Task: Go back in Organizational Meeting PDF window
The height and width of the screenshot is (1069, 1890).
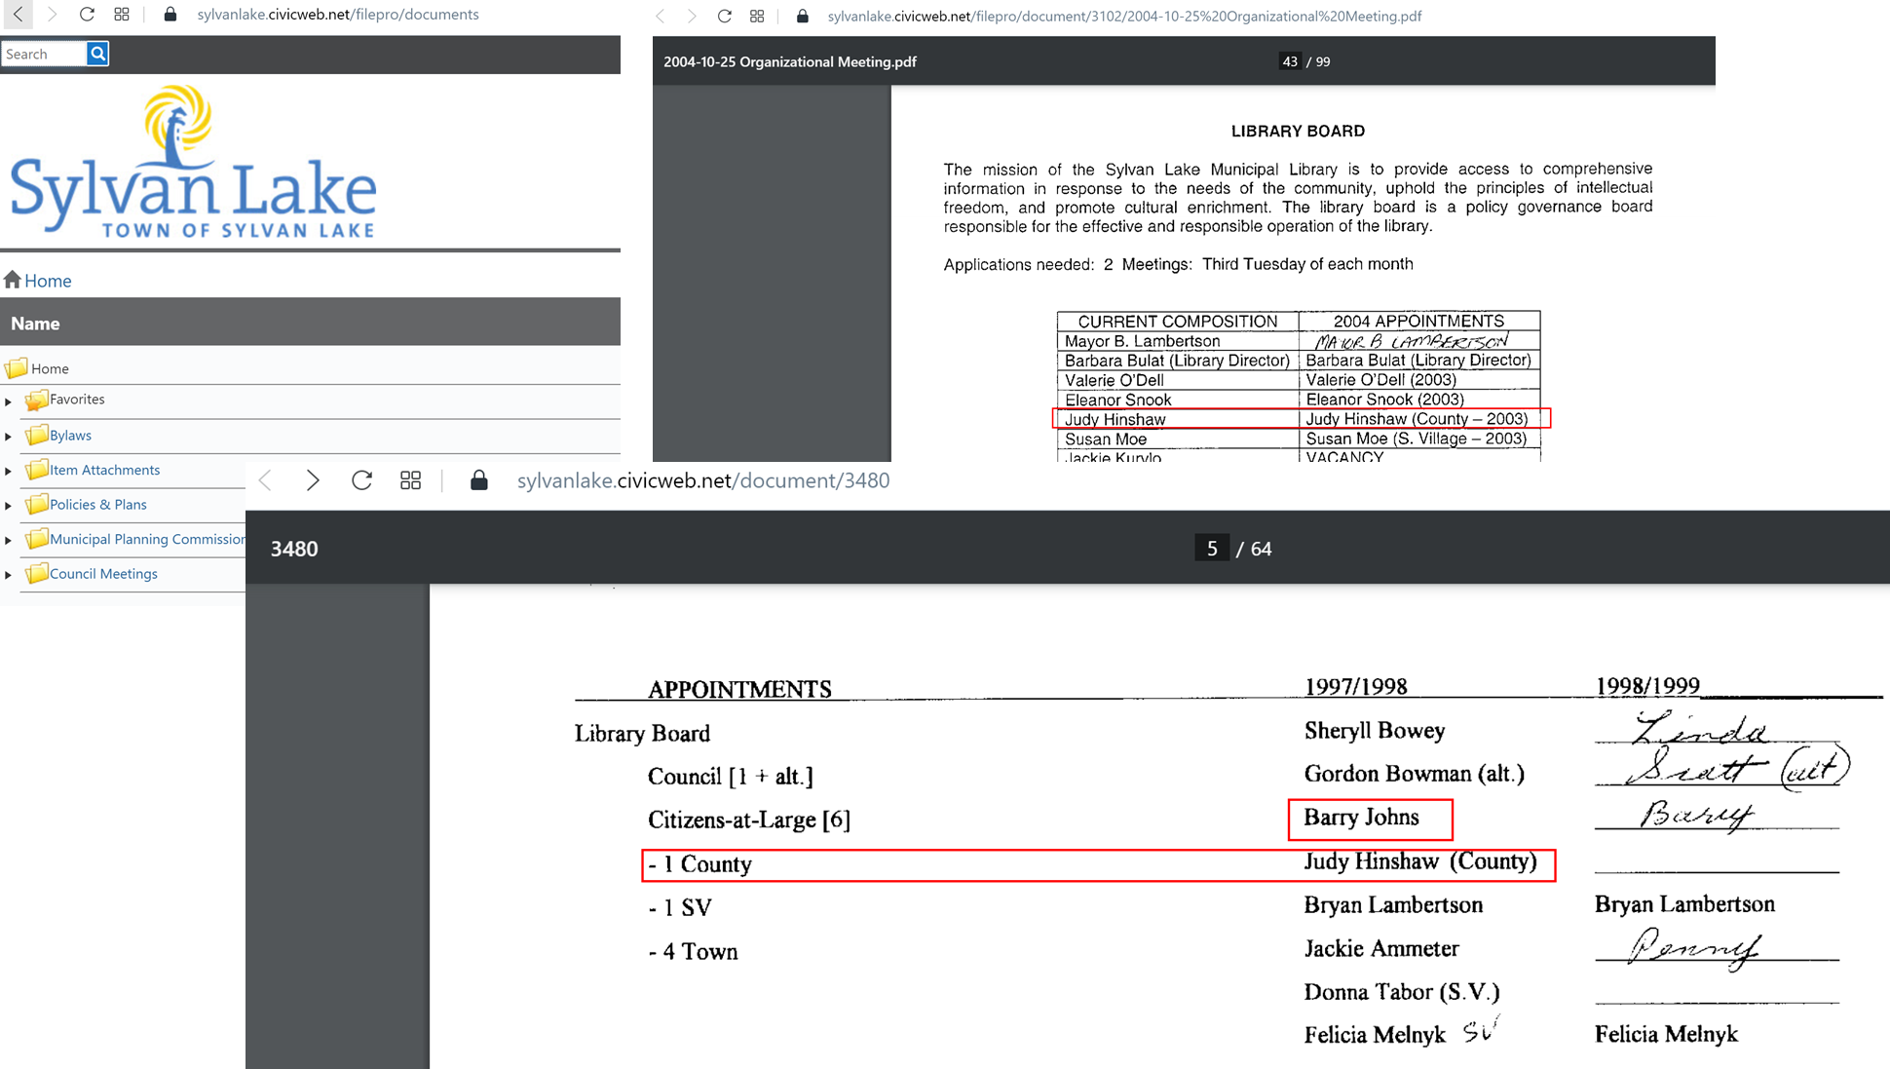Action: [x=661, y=17]
